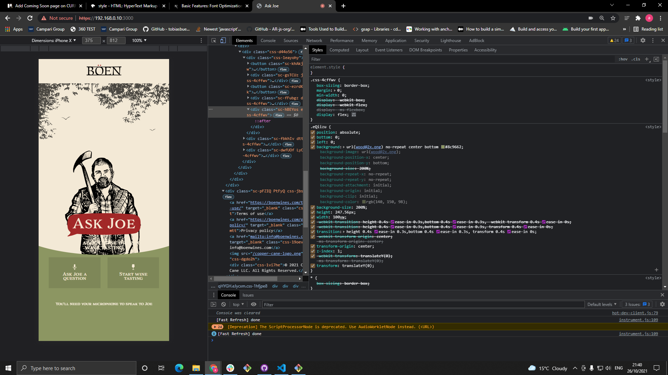Screen dimensions: 668x375
Task: Open DevTools three-dot customize menu
Action: point(653,41)
